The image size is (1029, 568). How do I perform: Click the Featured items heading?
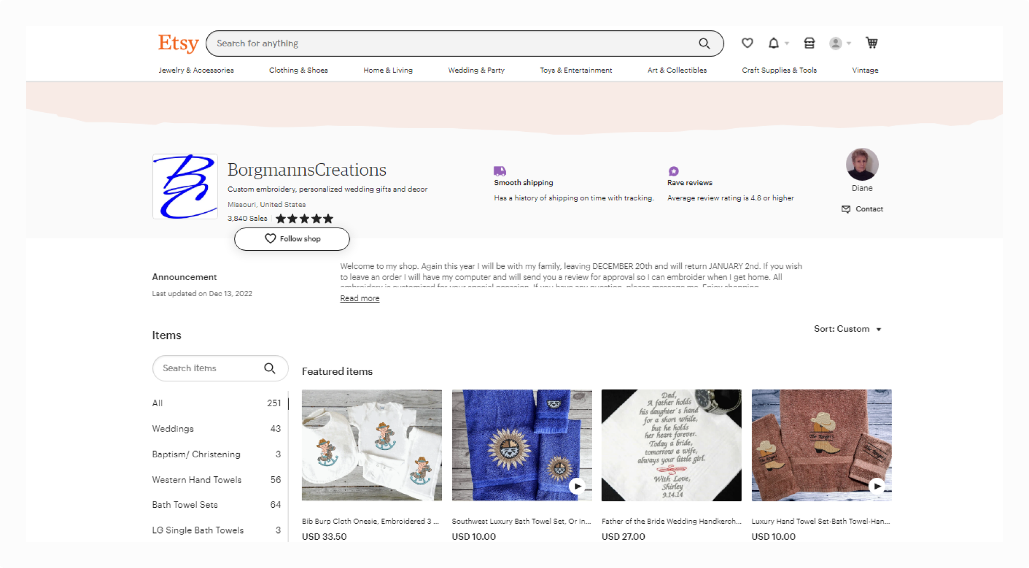click(337, 371)
